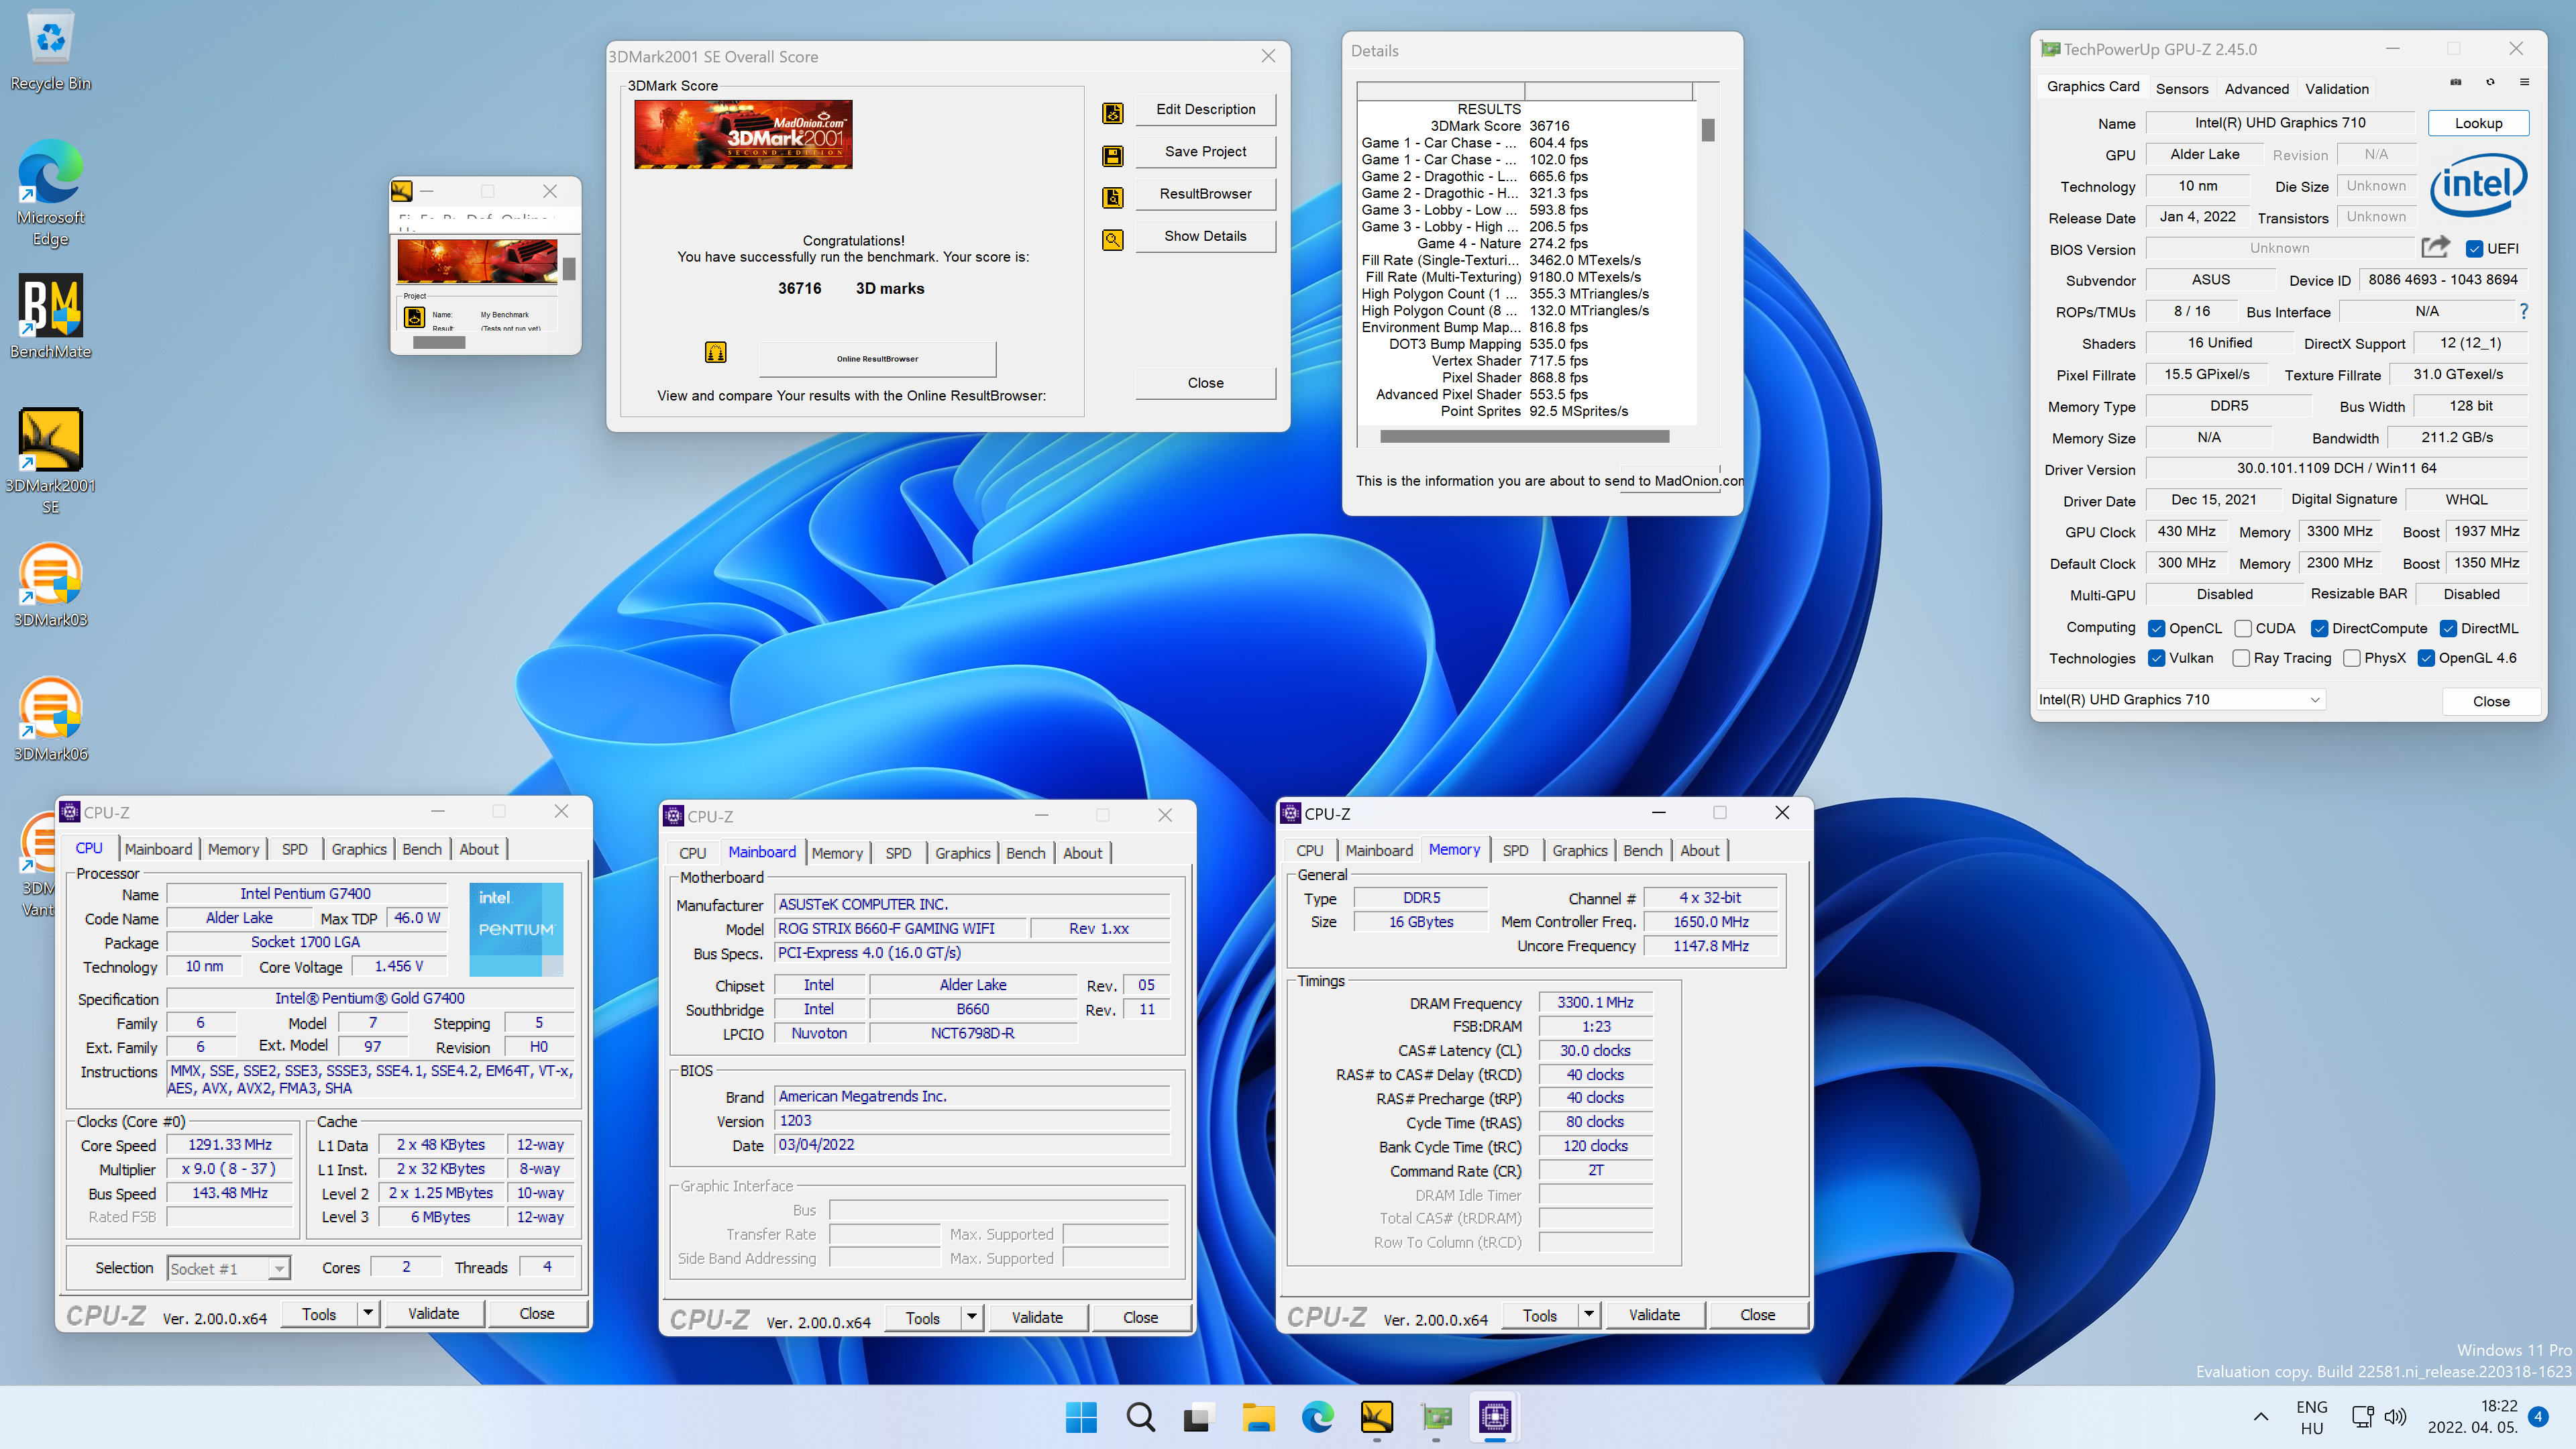This screenshot has height=1449, width=2576.
Task: Open Task View on taskbar
Action: 1198,1417
